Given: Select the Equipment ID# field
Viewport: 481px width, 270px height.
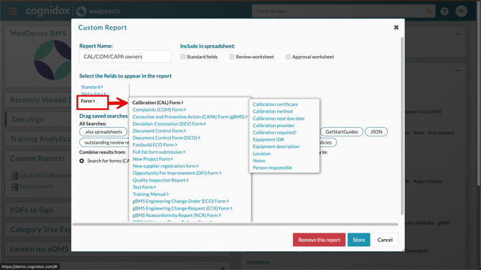Looking at the screenshot, I should coord(268,139).
